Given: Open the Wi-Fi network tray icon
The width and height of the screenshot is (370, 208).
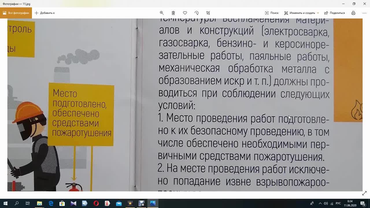Looking at the screenshot, I should click(x=332, y=203).
